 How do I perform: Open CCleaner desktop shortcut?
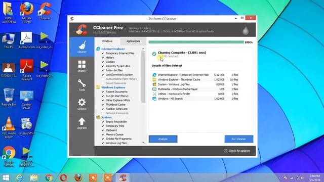tap(45, 11)
